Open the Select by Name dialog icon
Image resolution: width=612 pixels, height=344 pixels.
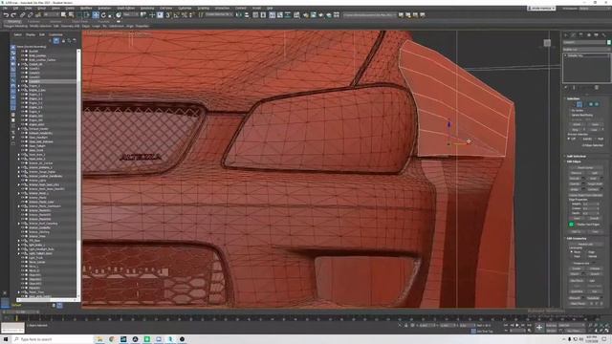pyautogui.click(x=72, y=15)
